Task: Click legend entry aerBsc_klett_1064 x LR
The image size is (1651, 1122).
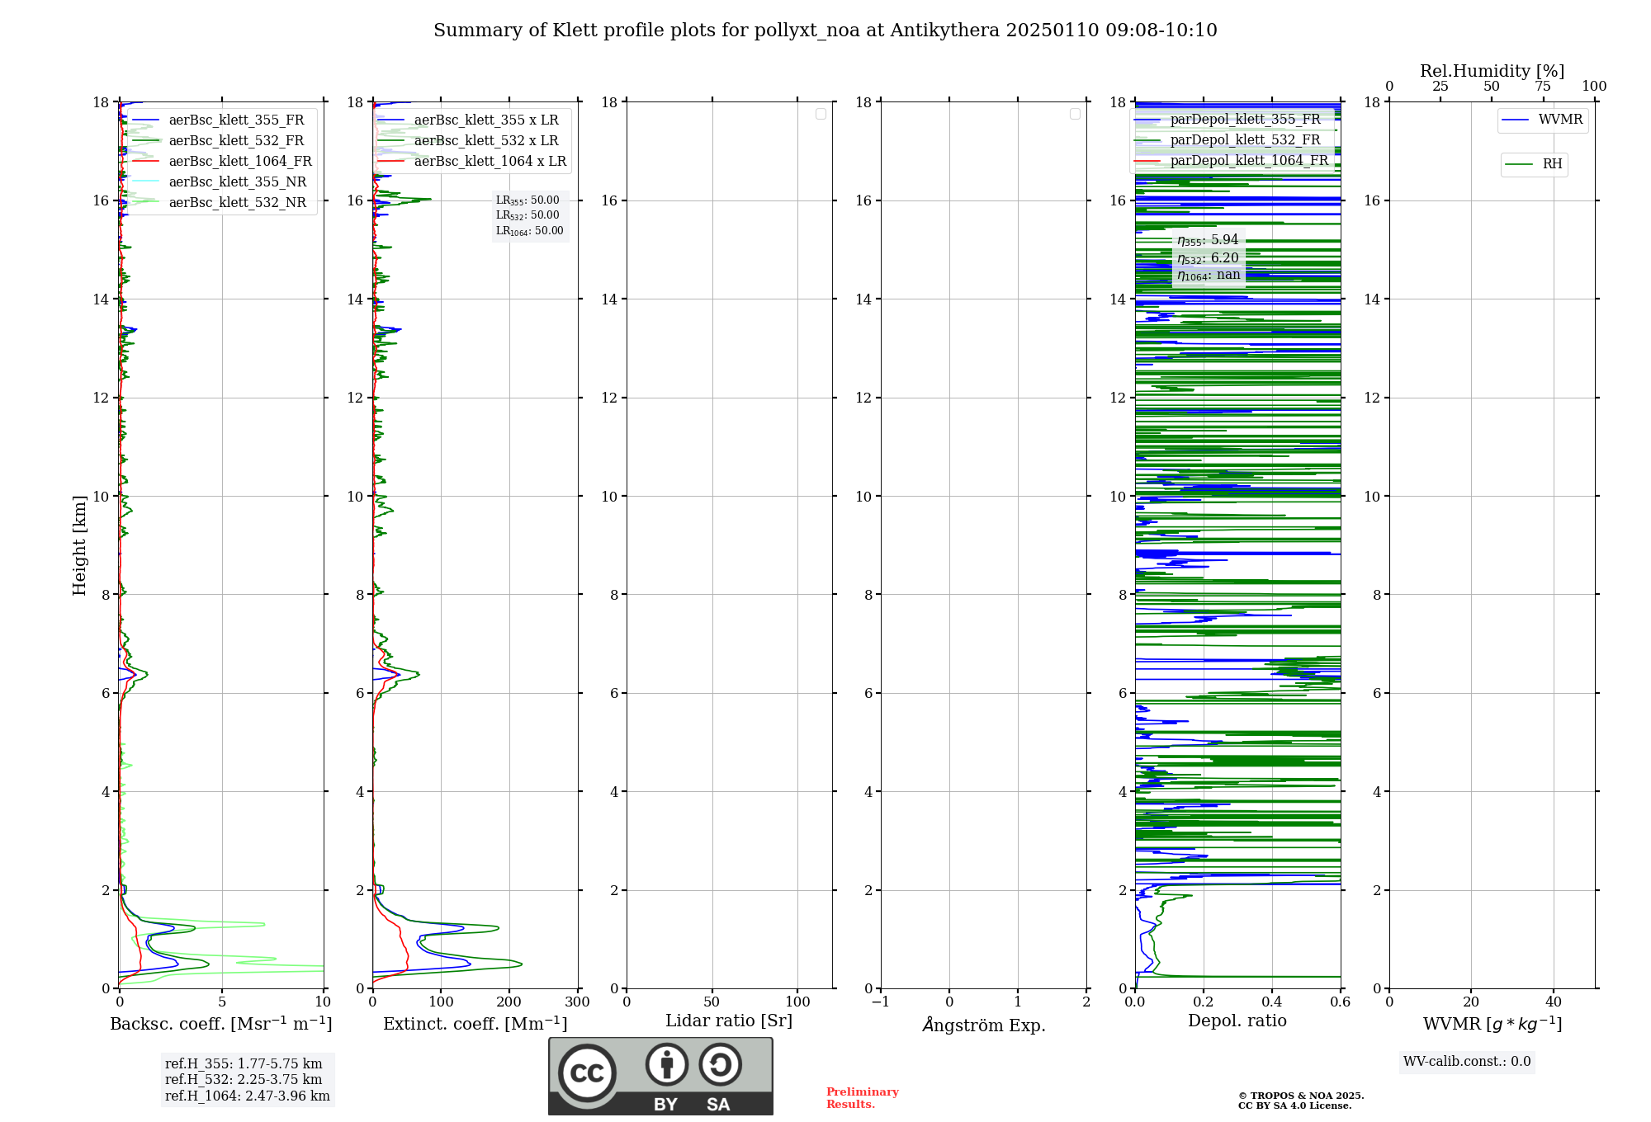Action: coord(472,161)
